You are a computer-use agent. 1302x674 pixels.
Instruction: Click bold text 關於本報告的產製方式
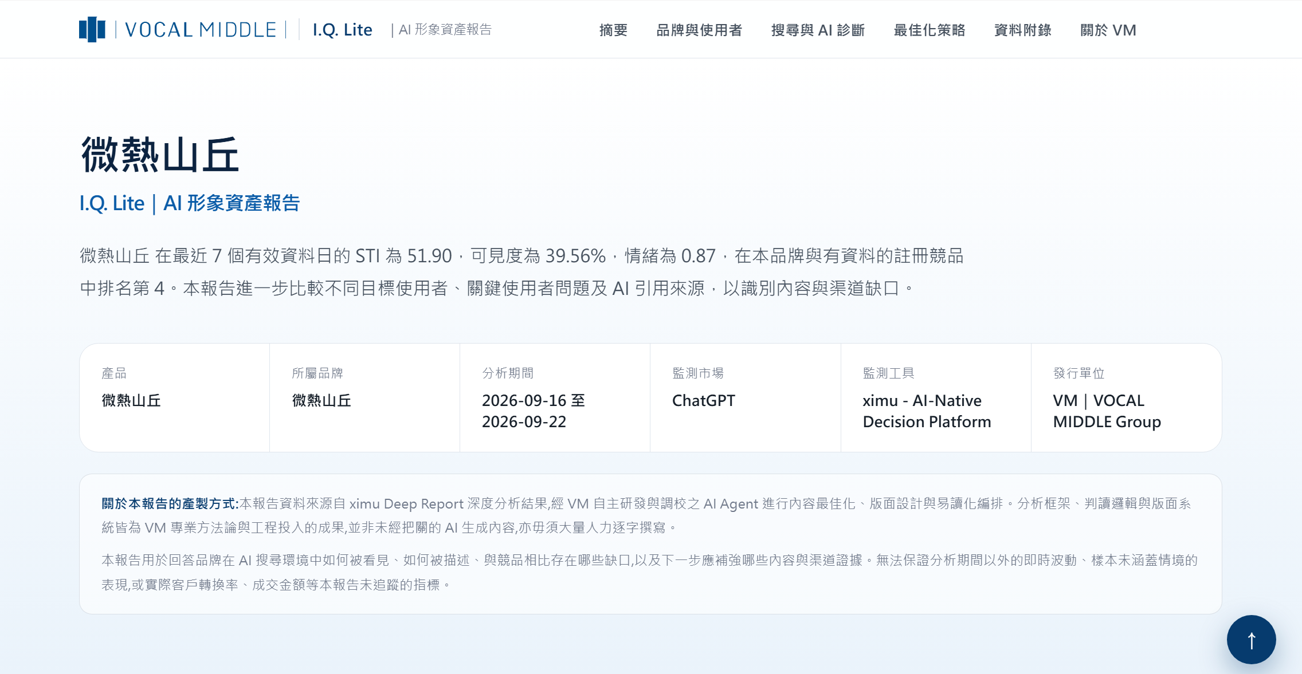coord(170,503)
